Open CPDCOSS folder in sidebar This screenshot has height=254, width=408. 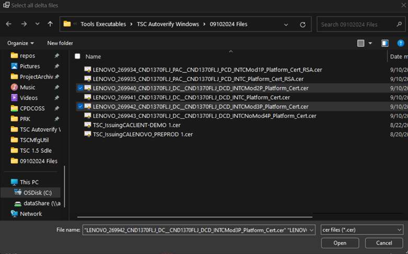coord(32,108)
